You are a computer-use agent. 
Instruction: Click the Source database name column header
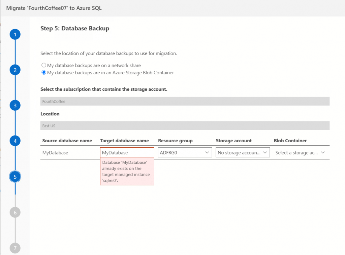pyautogui.click(x=67, y=141)
